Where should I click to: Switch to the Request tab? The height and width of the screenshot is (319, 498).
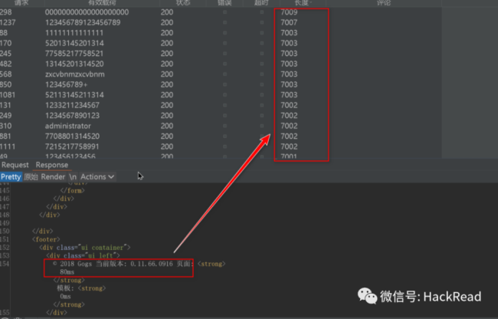[15, 165]
